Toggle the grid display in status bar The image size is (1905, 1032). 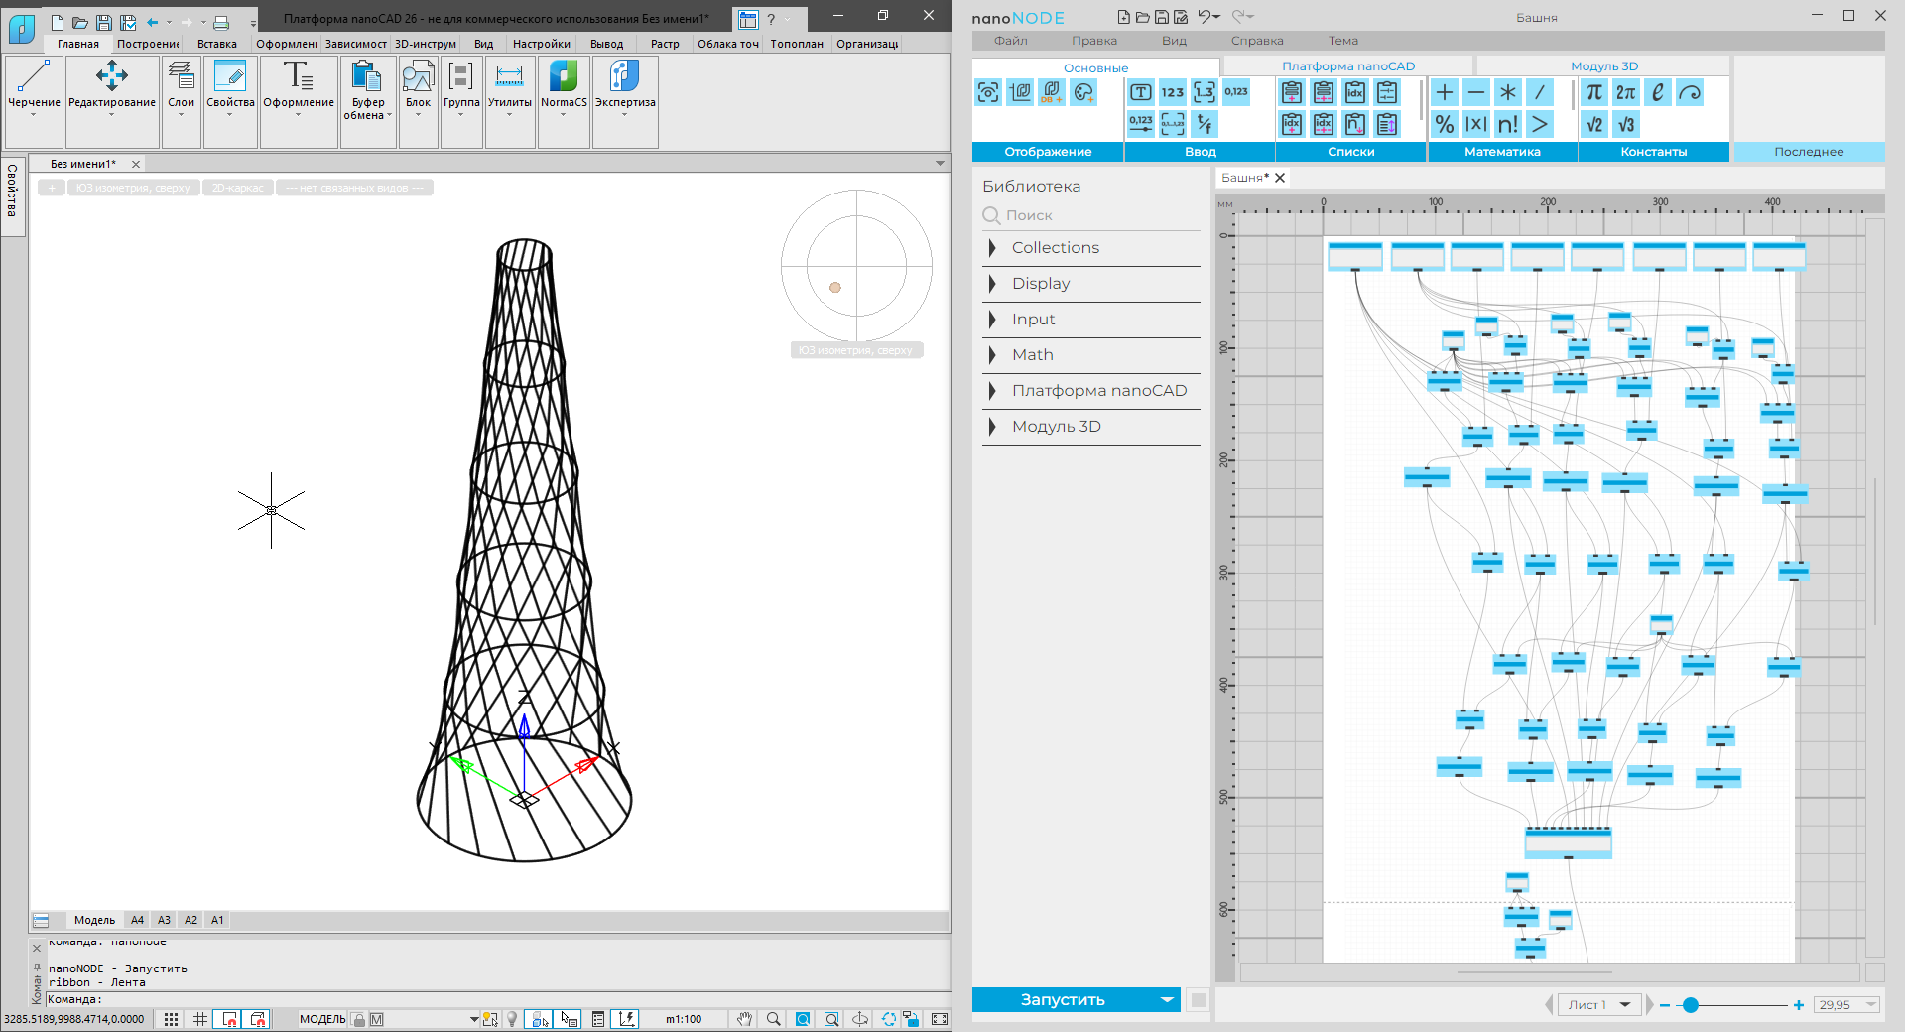click(200, 1019)
